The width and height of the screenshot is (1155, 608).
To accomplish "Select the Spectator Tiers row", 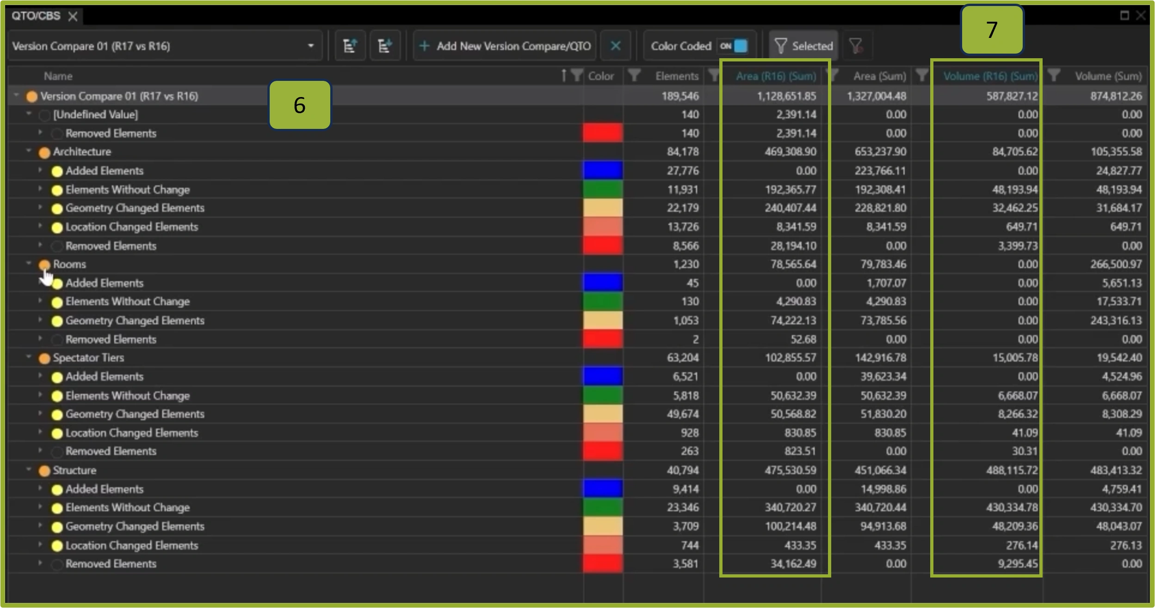I will coord(88,358).
